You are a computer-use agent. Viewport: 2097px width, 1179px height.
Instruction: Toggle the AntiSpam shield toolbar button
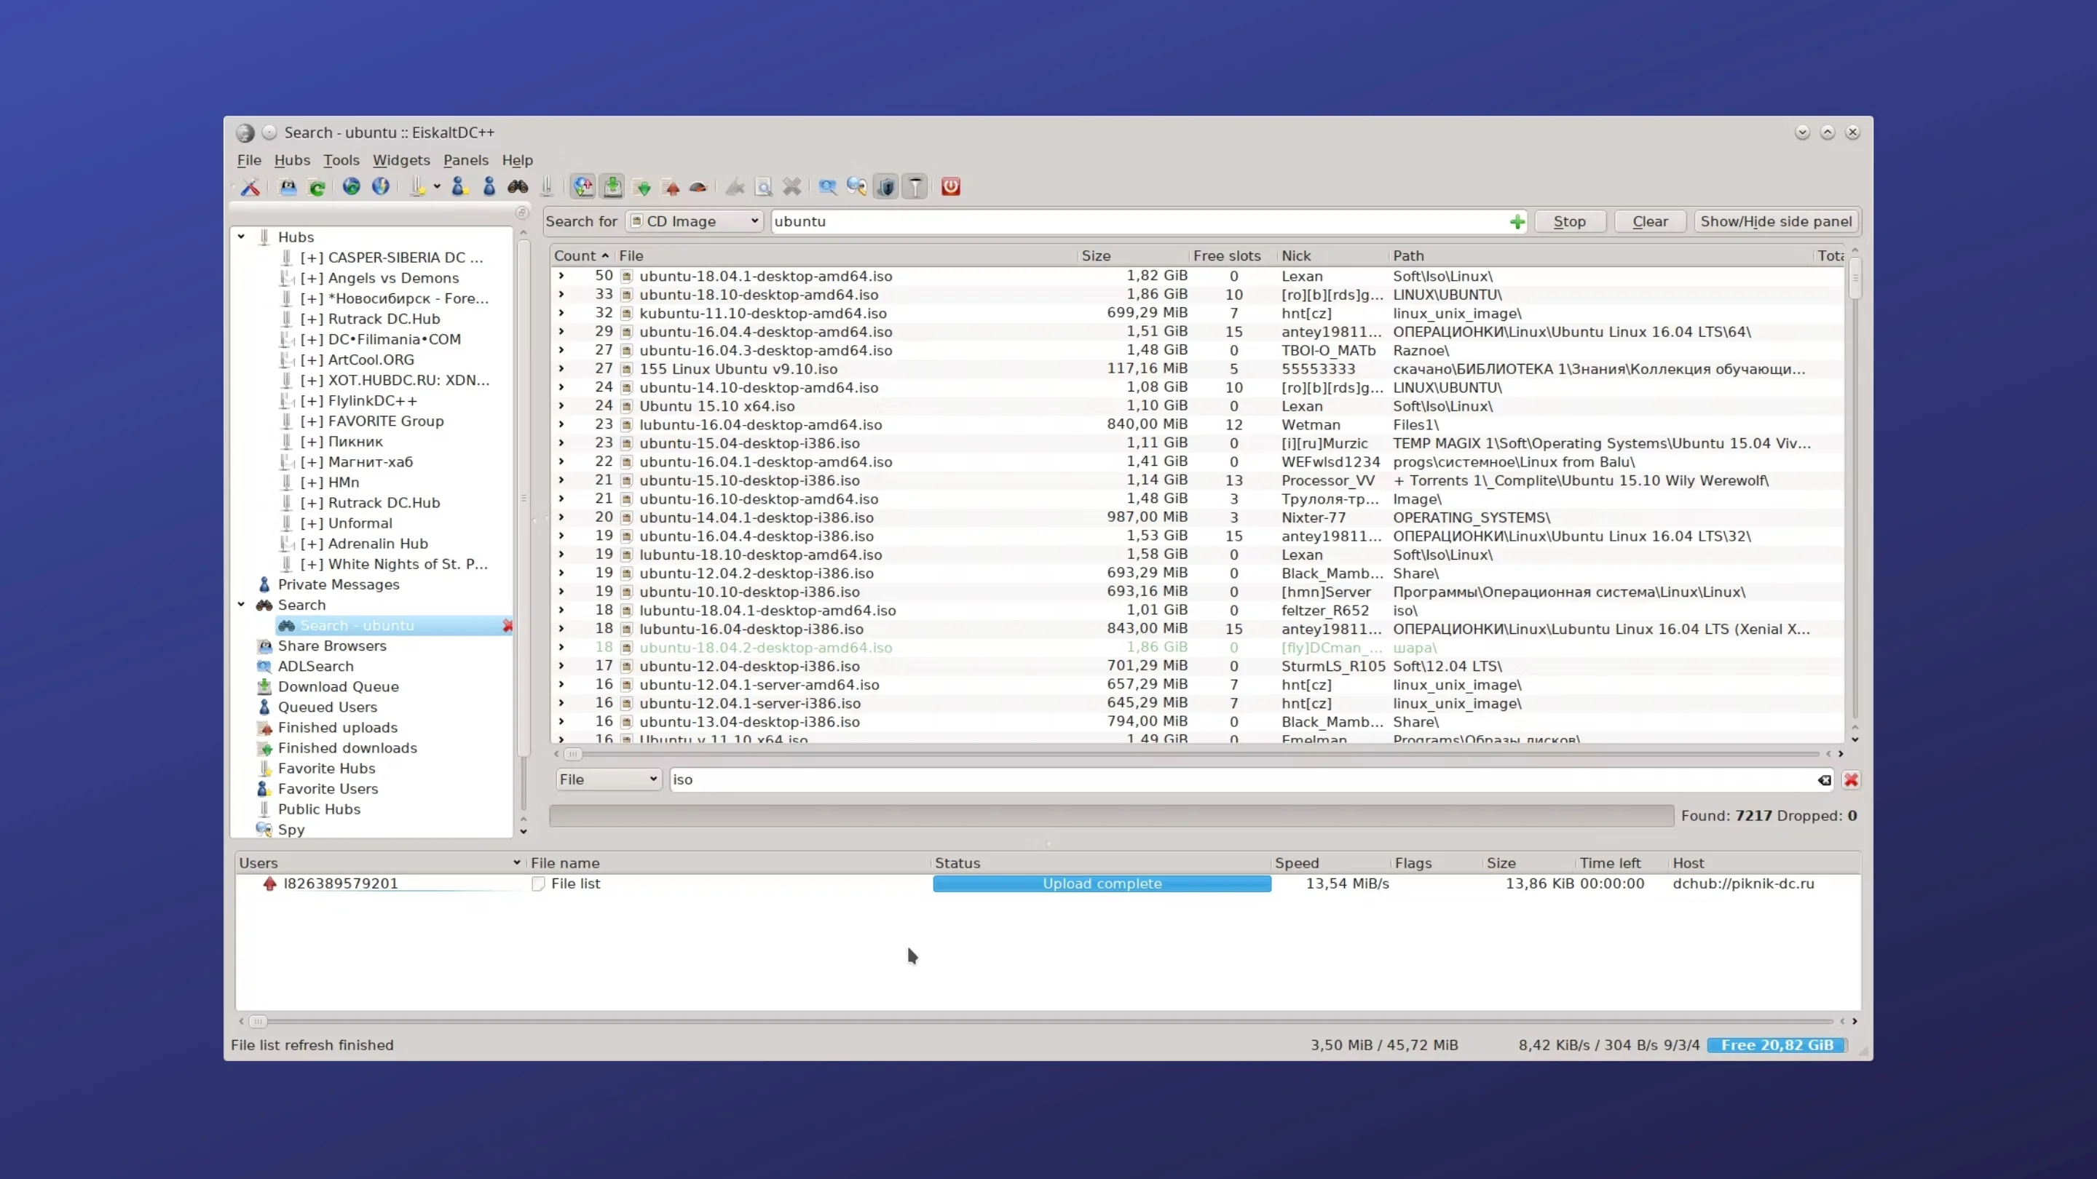[x=887, y=187]
